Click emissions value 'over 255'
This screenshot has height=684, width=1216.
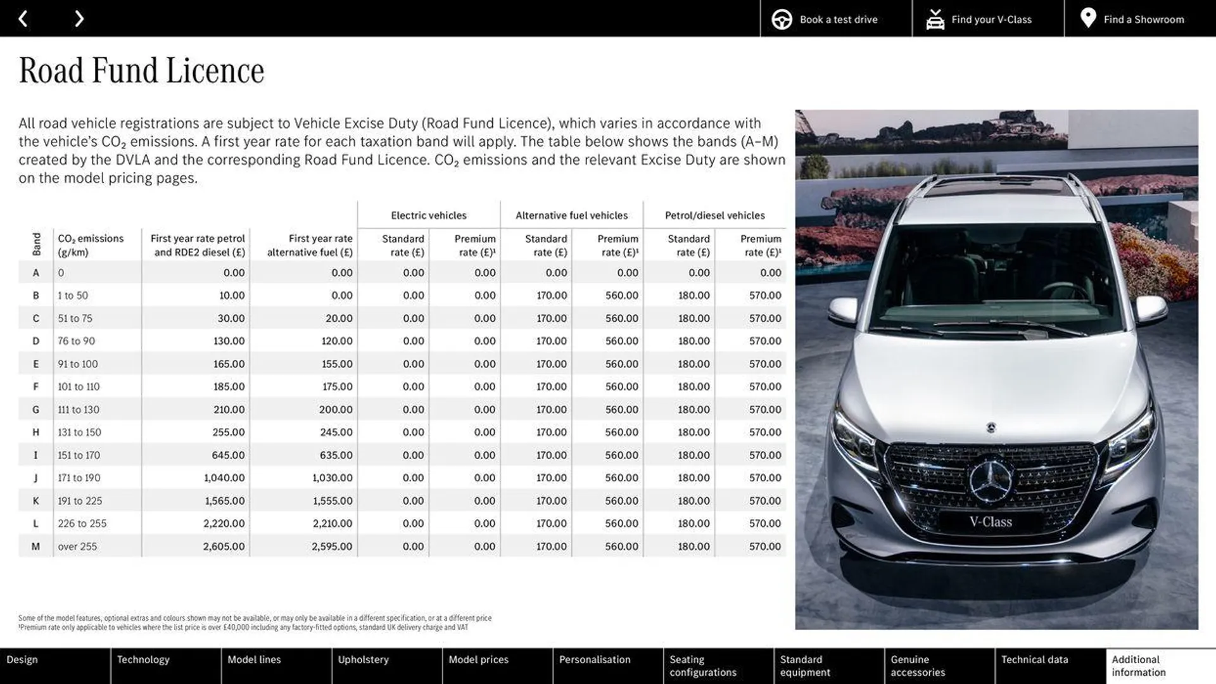coord(77,546)
